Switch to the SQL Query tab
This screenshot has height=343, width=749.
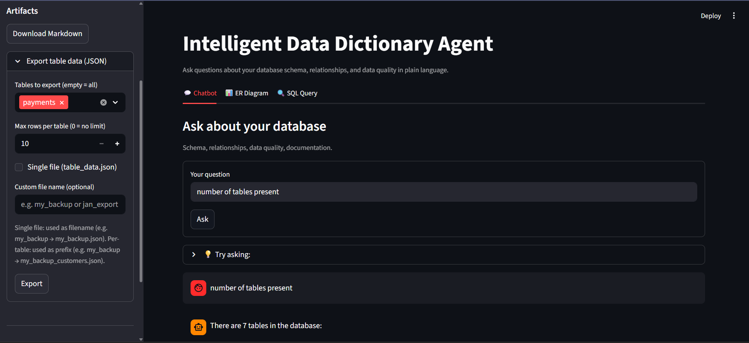tap(297, 93)
